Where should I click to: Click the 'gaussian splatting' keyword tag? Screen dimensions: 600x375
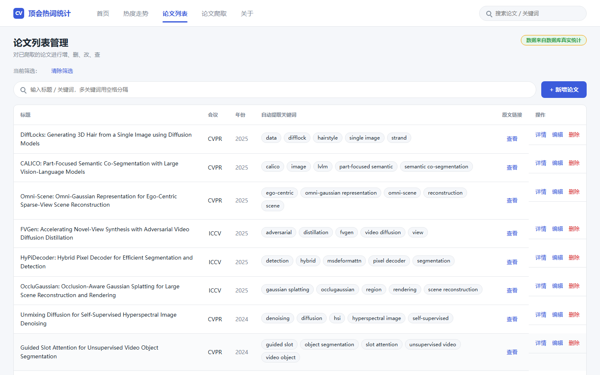287,290
